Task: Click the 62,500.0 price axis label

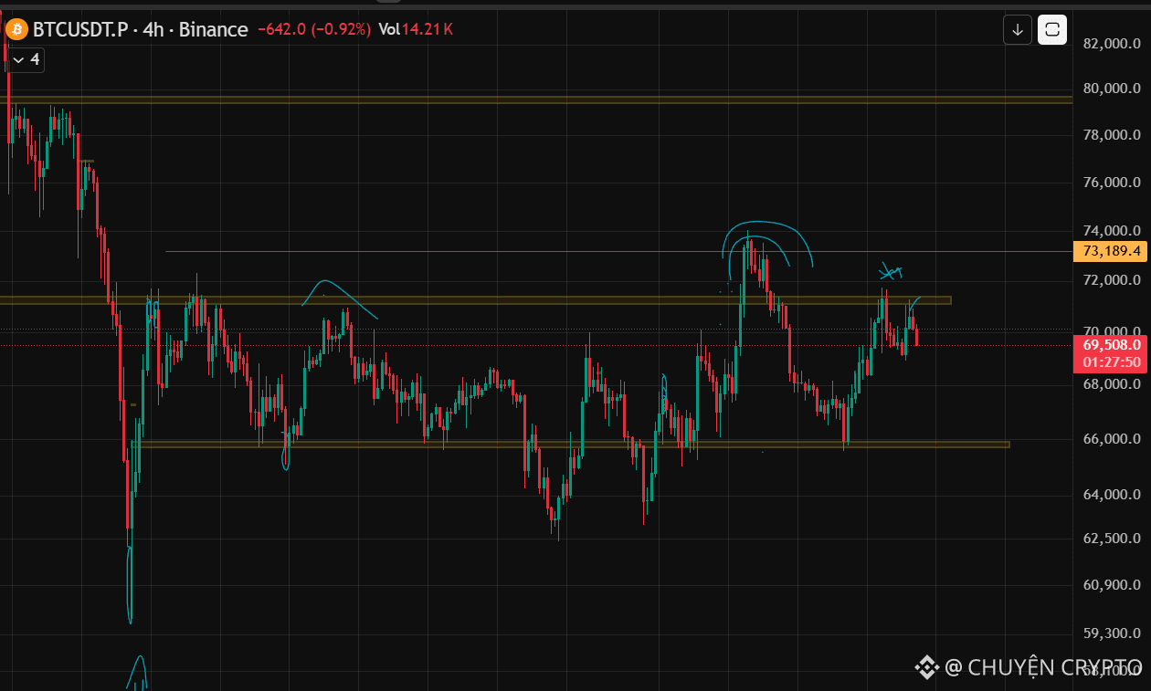Action: (x=1111, y=539)
